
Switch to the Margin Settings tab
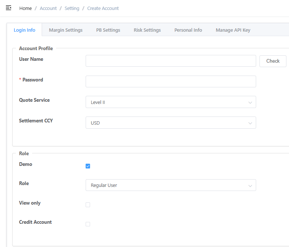(66, 30)
